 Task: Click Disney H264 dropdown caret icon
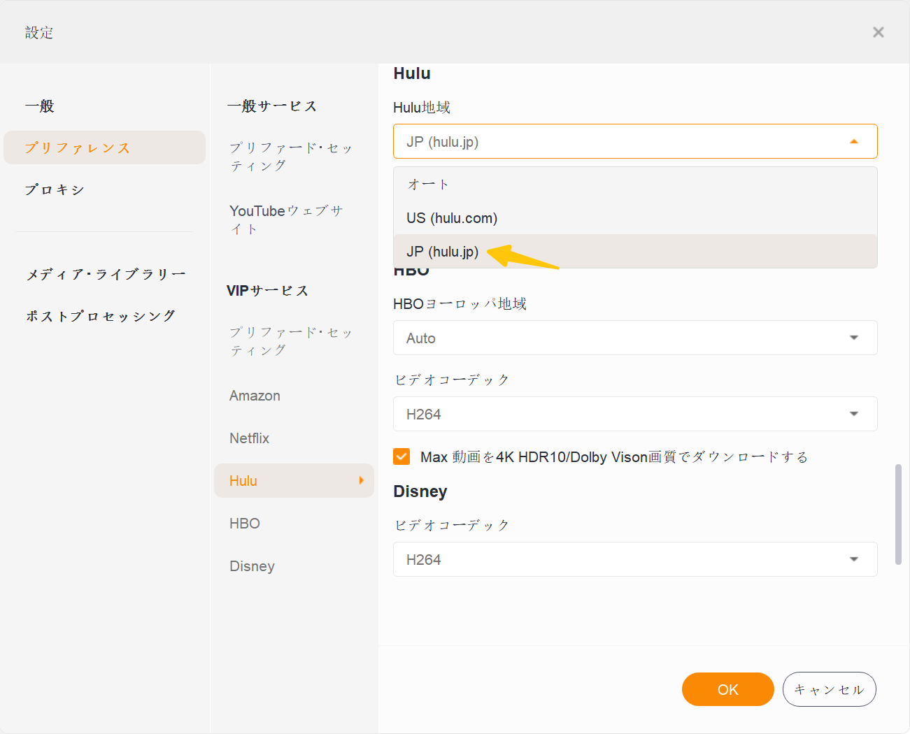pyautogui.click(x=854, y=559)
